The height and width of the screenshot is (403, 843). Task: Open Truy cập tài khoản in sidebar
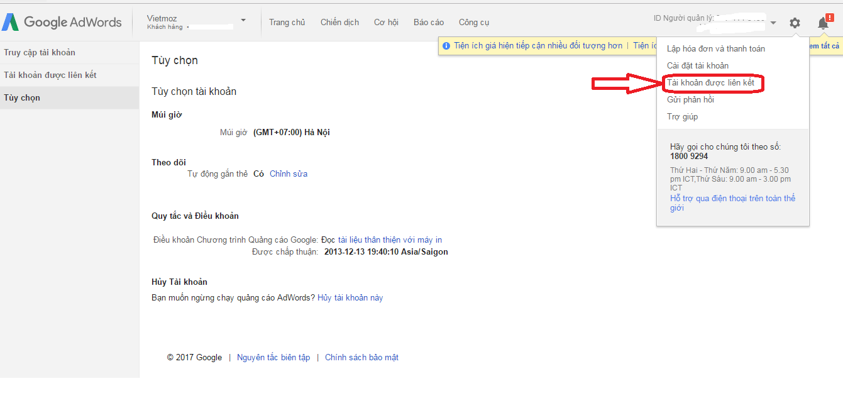[40, 53]
